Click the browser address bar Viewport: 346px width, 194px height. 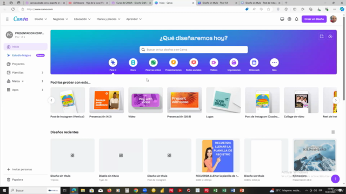tap(132, 9)
